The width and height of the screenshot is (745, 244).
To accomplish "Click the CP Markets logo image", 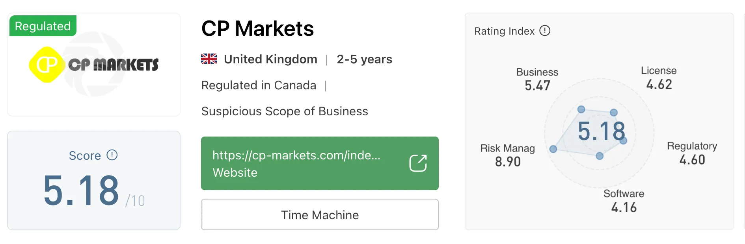I will (94, 65).
